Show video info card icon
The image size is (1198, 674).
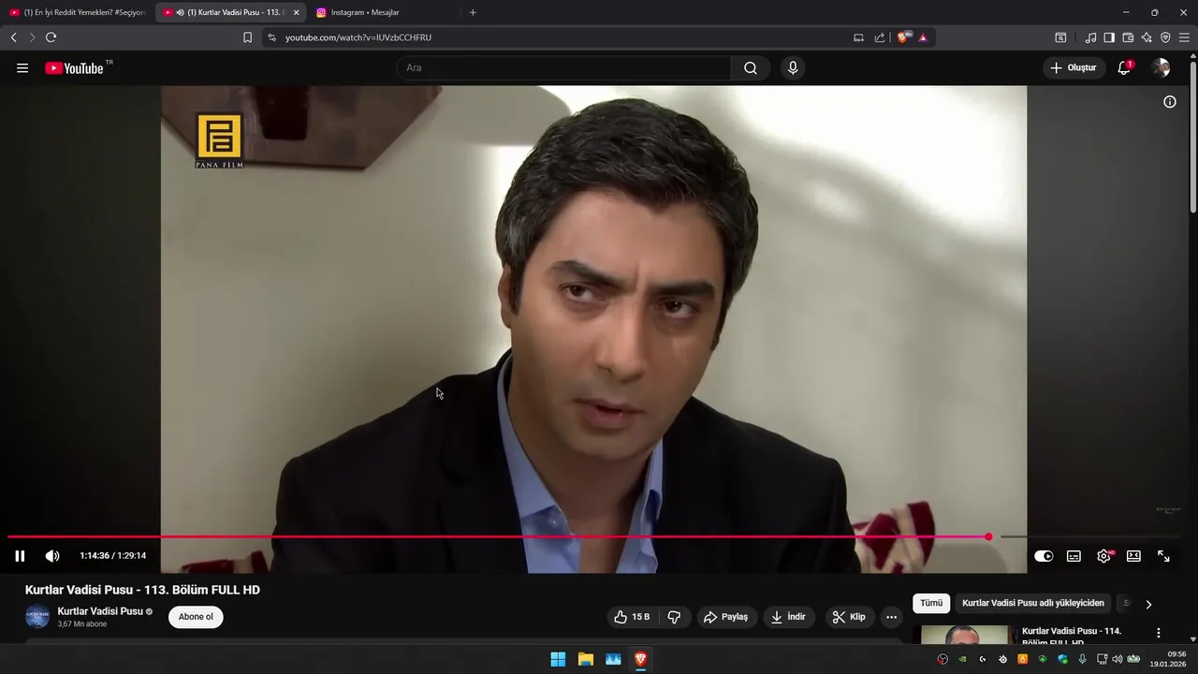(1170, 102)
